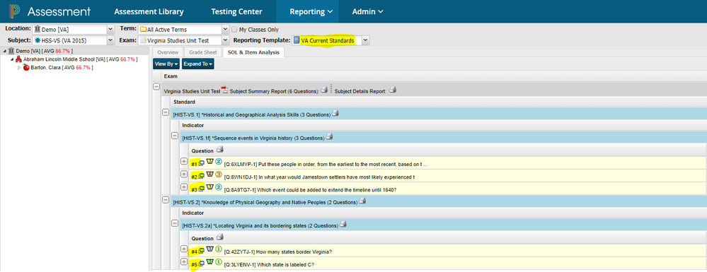The image size is (707, 272).
Task: Print HIST-VS.2a Locating Virginia indicator
Action: click(x=343, y=224)
